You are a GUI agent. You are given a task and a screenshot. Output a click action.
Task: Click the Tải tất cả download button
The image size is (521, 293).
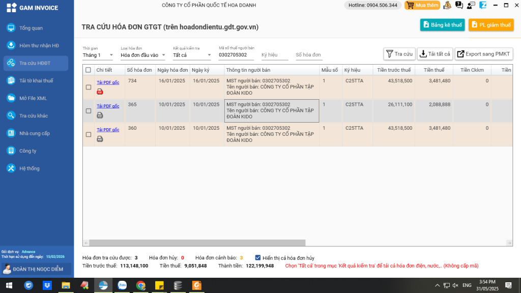click(435, 54)
